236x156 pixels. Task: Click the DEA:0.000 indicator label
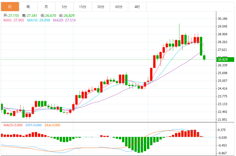point(52,125)
